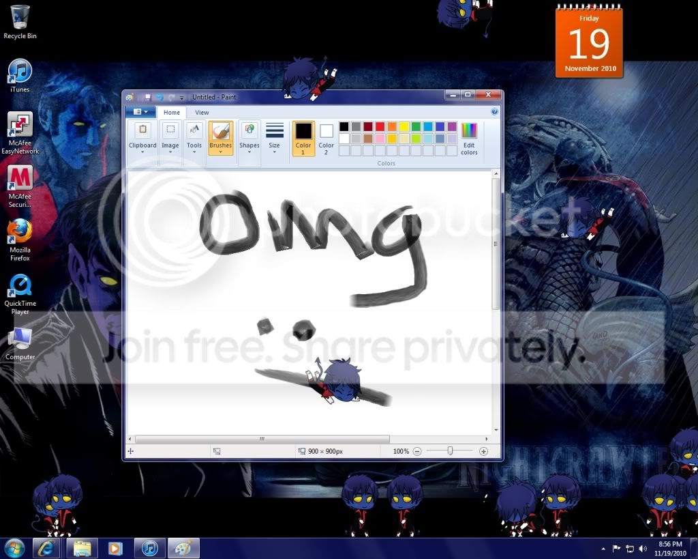Viewport: 698px width, 559px height.
Task: Click the taskbar clock showing 8:56 PM
Action: pyautogui.click(x=670, y=548)
